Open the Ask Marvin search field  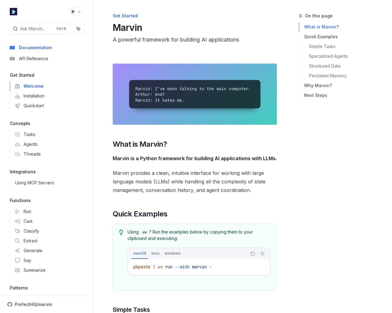coord(40,29)
